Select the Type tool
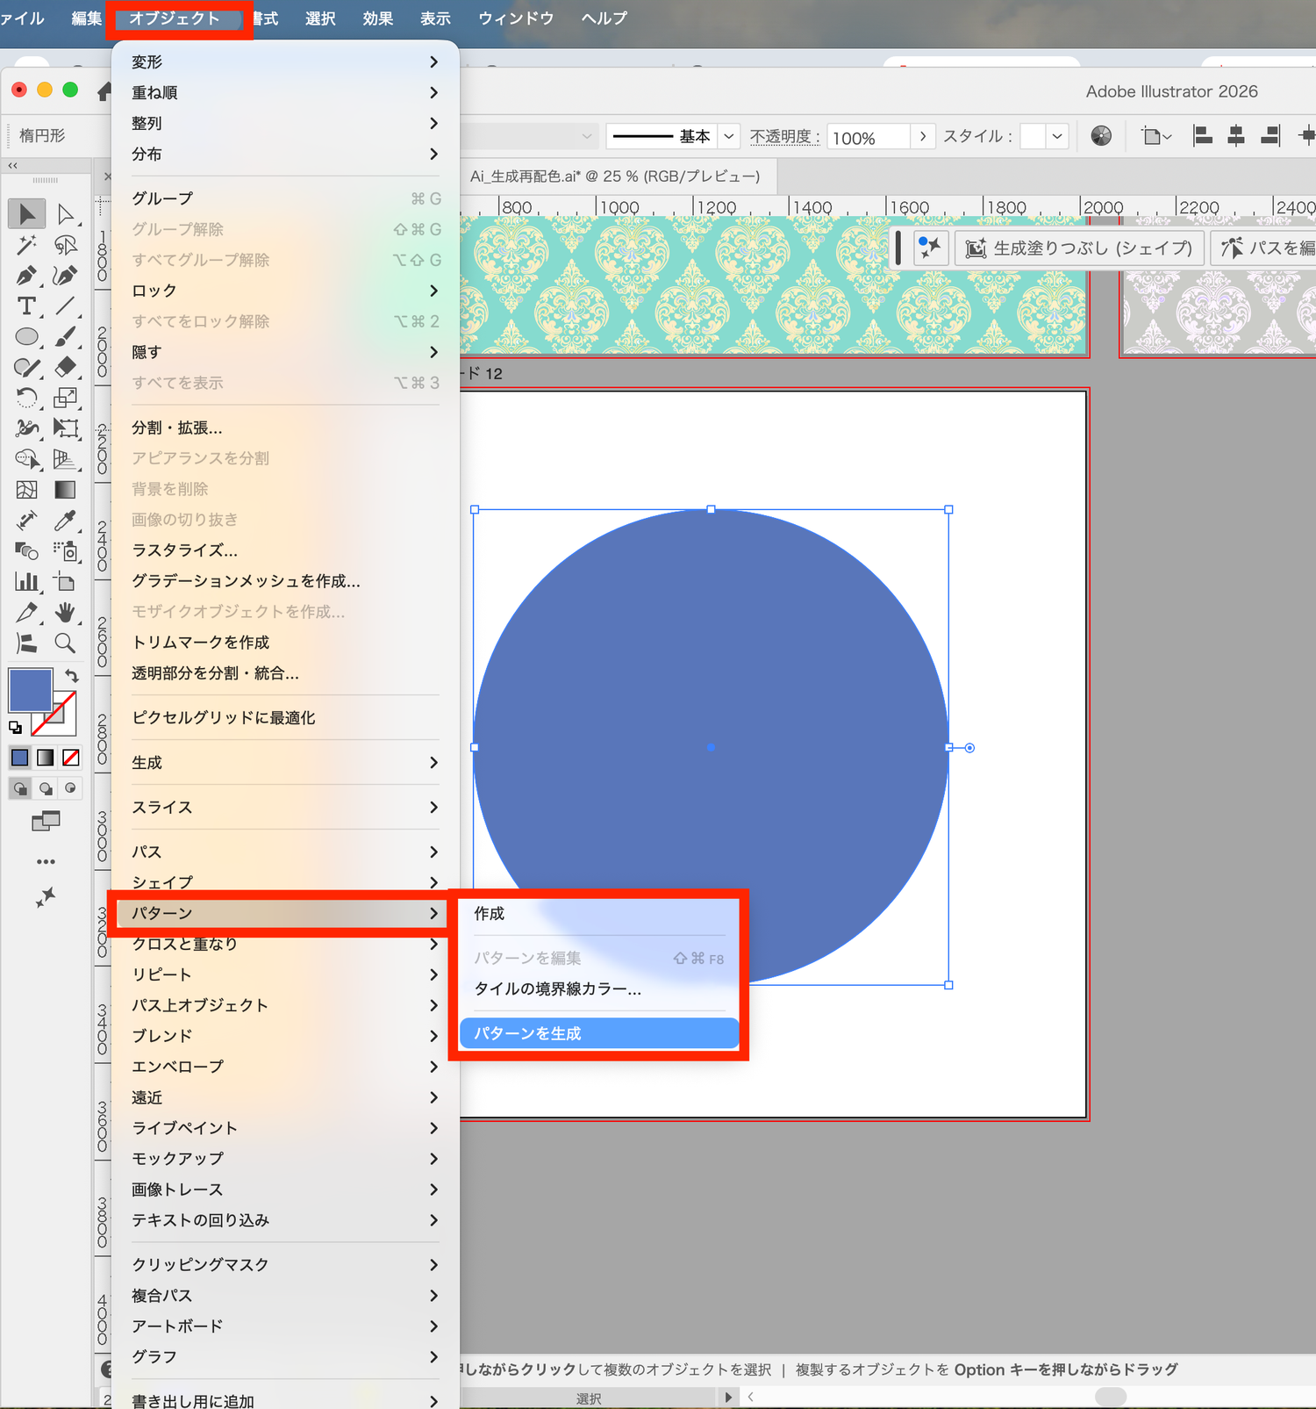 click(x=27, y=306)
